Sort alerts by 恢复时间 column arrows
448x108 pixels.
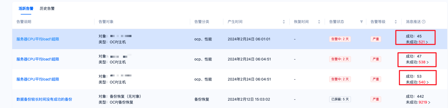[319, 22]
